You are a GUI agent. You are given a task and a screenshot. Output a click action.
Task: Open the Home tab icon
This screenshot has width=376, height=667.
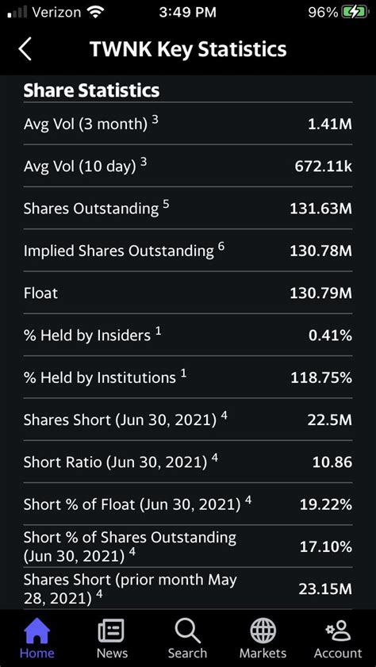pos(37,631)
